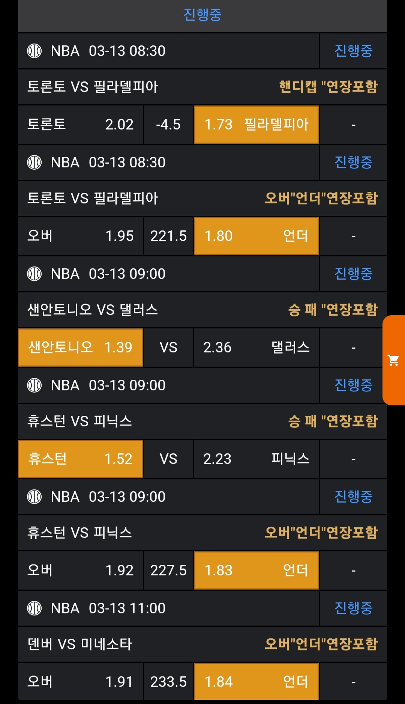
Task: Deselect 휴스턴 1.52 win bet
Action: [81, 459]
